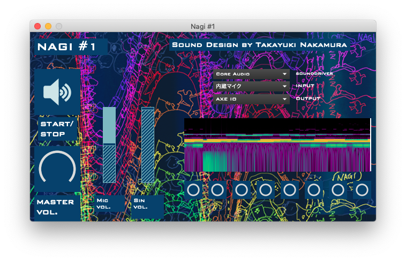
Task: Toggle the fourth circle button
Action: pos(266,190)
